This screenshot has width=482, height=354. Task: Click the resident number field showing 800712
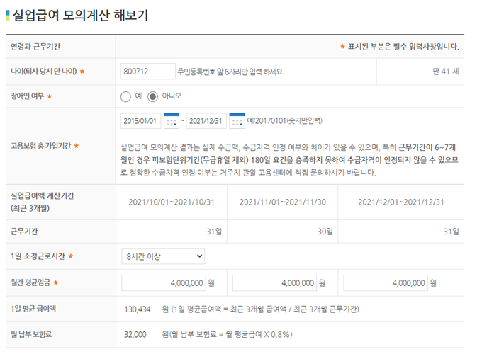(x=148, y=72)
